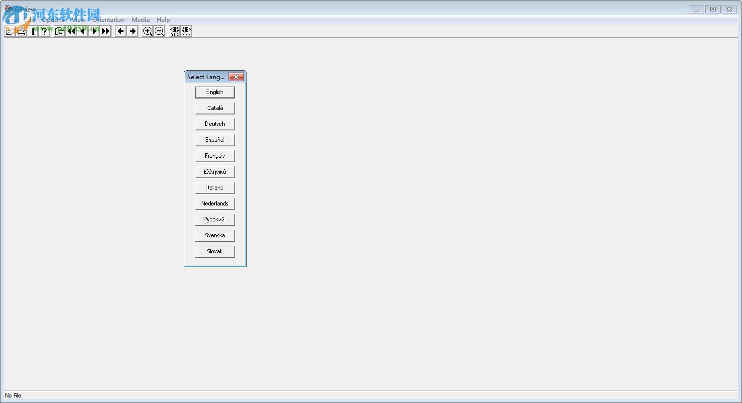Choose Deutsch in the language dialog
742x403 pixels.
click(215, 124)
